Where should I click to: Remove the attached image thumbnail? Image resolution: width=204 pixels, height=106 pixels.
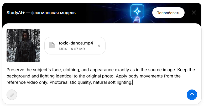pos(36,33)
